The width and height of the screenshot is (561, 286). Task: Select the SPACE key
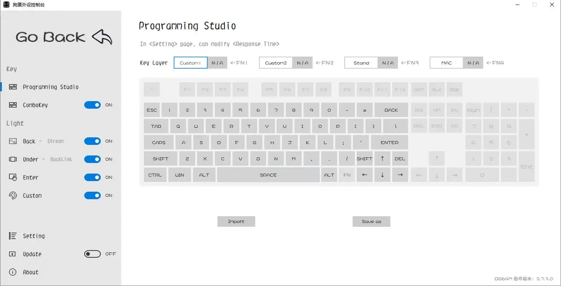click(268, 175)
